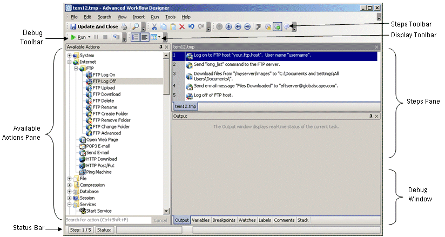
Task: Select the Ping Machine action
Action: click(98, 172)
